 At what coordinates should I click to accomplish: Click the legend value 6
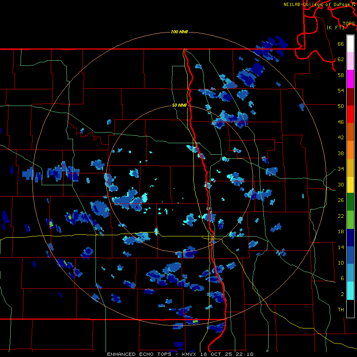click(x=342, y=278)
